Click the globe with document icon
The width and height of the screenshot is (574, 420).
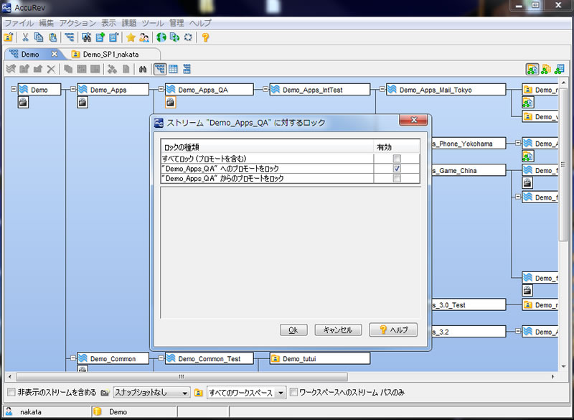pyautogui.click(x=174, y=37)
